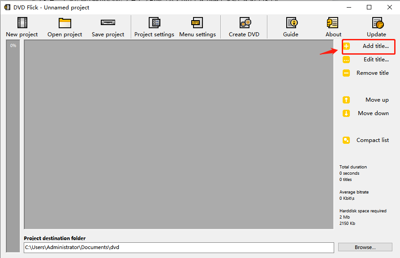Click the Edit title... label
400x258 pixels.
(376, 60)
